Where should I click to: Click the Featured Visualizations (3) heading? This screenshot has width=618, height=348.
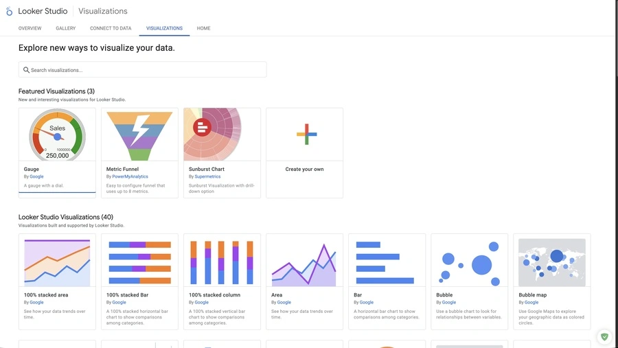[x=56, y=91]
